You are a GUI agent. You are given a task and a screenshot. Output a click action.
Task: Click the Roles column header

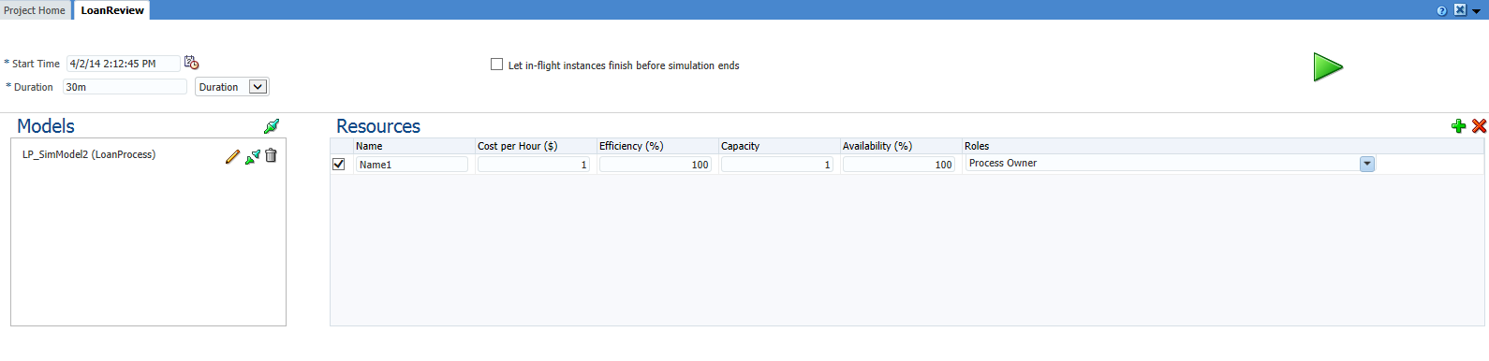point(1223,146)
